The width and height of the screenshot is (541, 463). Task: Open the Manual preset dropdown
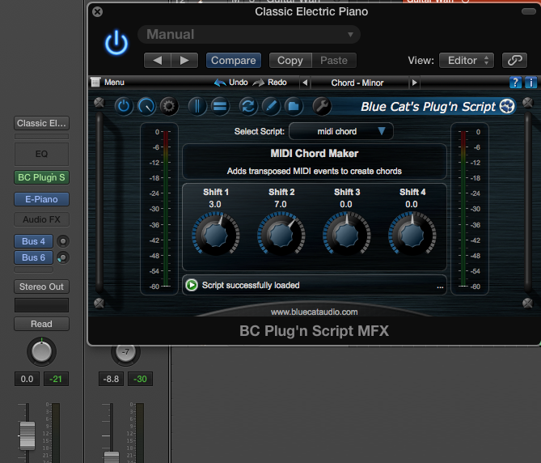click(x=249, y=35)
